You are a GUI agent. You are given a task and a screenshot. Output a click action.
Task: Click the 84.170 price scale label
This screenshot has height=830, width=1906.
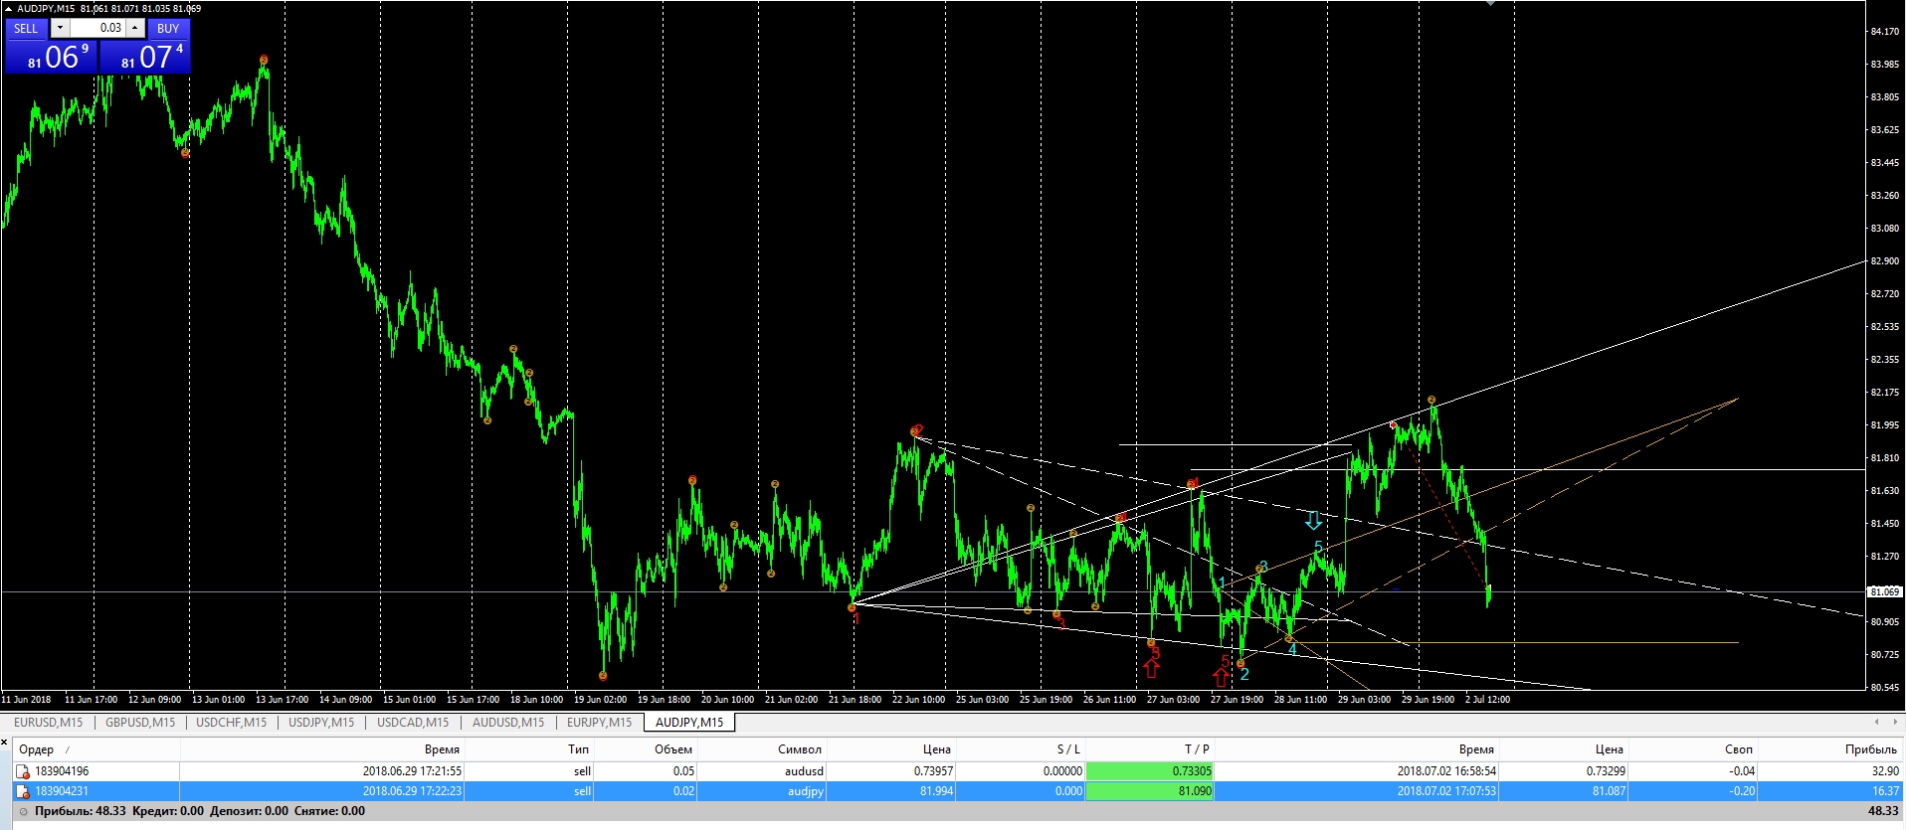pos(1885,32)
